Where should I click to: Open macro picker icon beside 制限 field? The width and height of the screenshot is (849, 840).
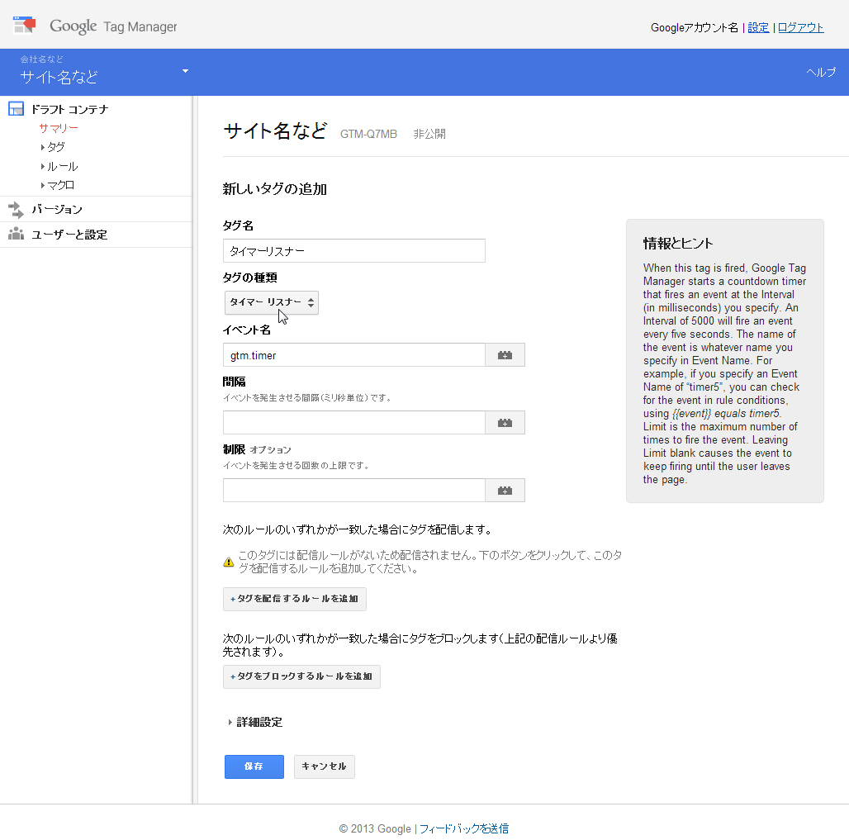point(505,490)
